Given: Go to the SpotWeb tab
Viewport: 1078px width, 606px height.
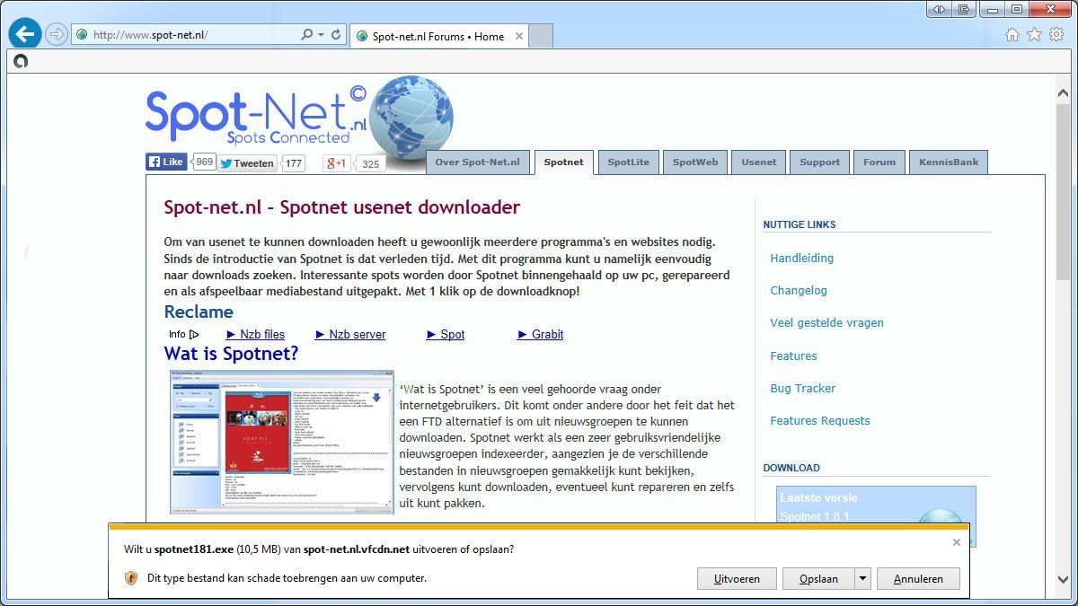Looking at the screenshot, I should tap(695, 162).
